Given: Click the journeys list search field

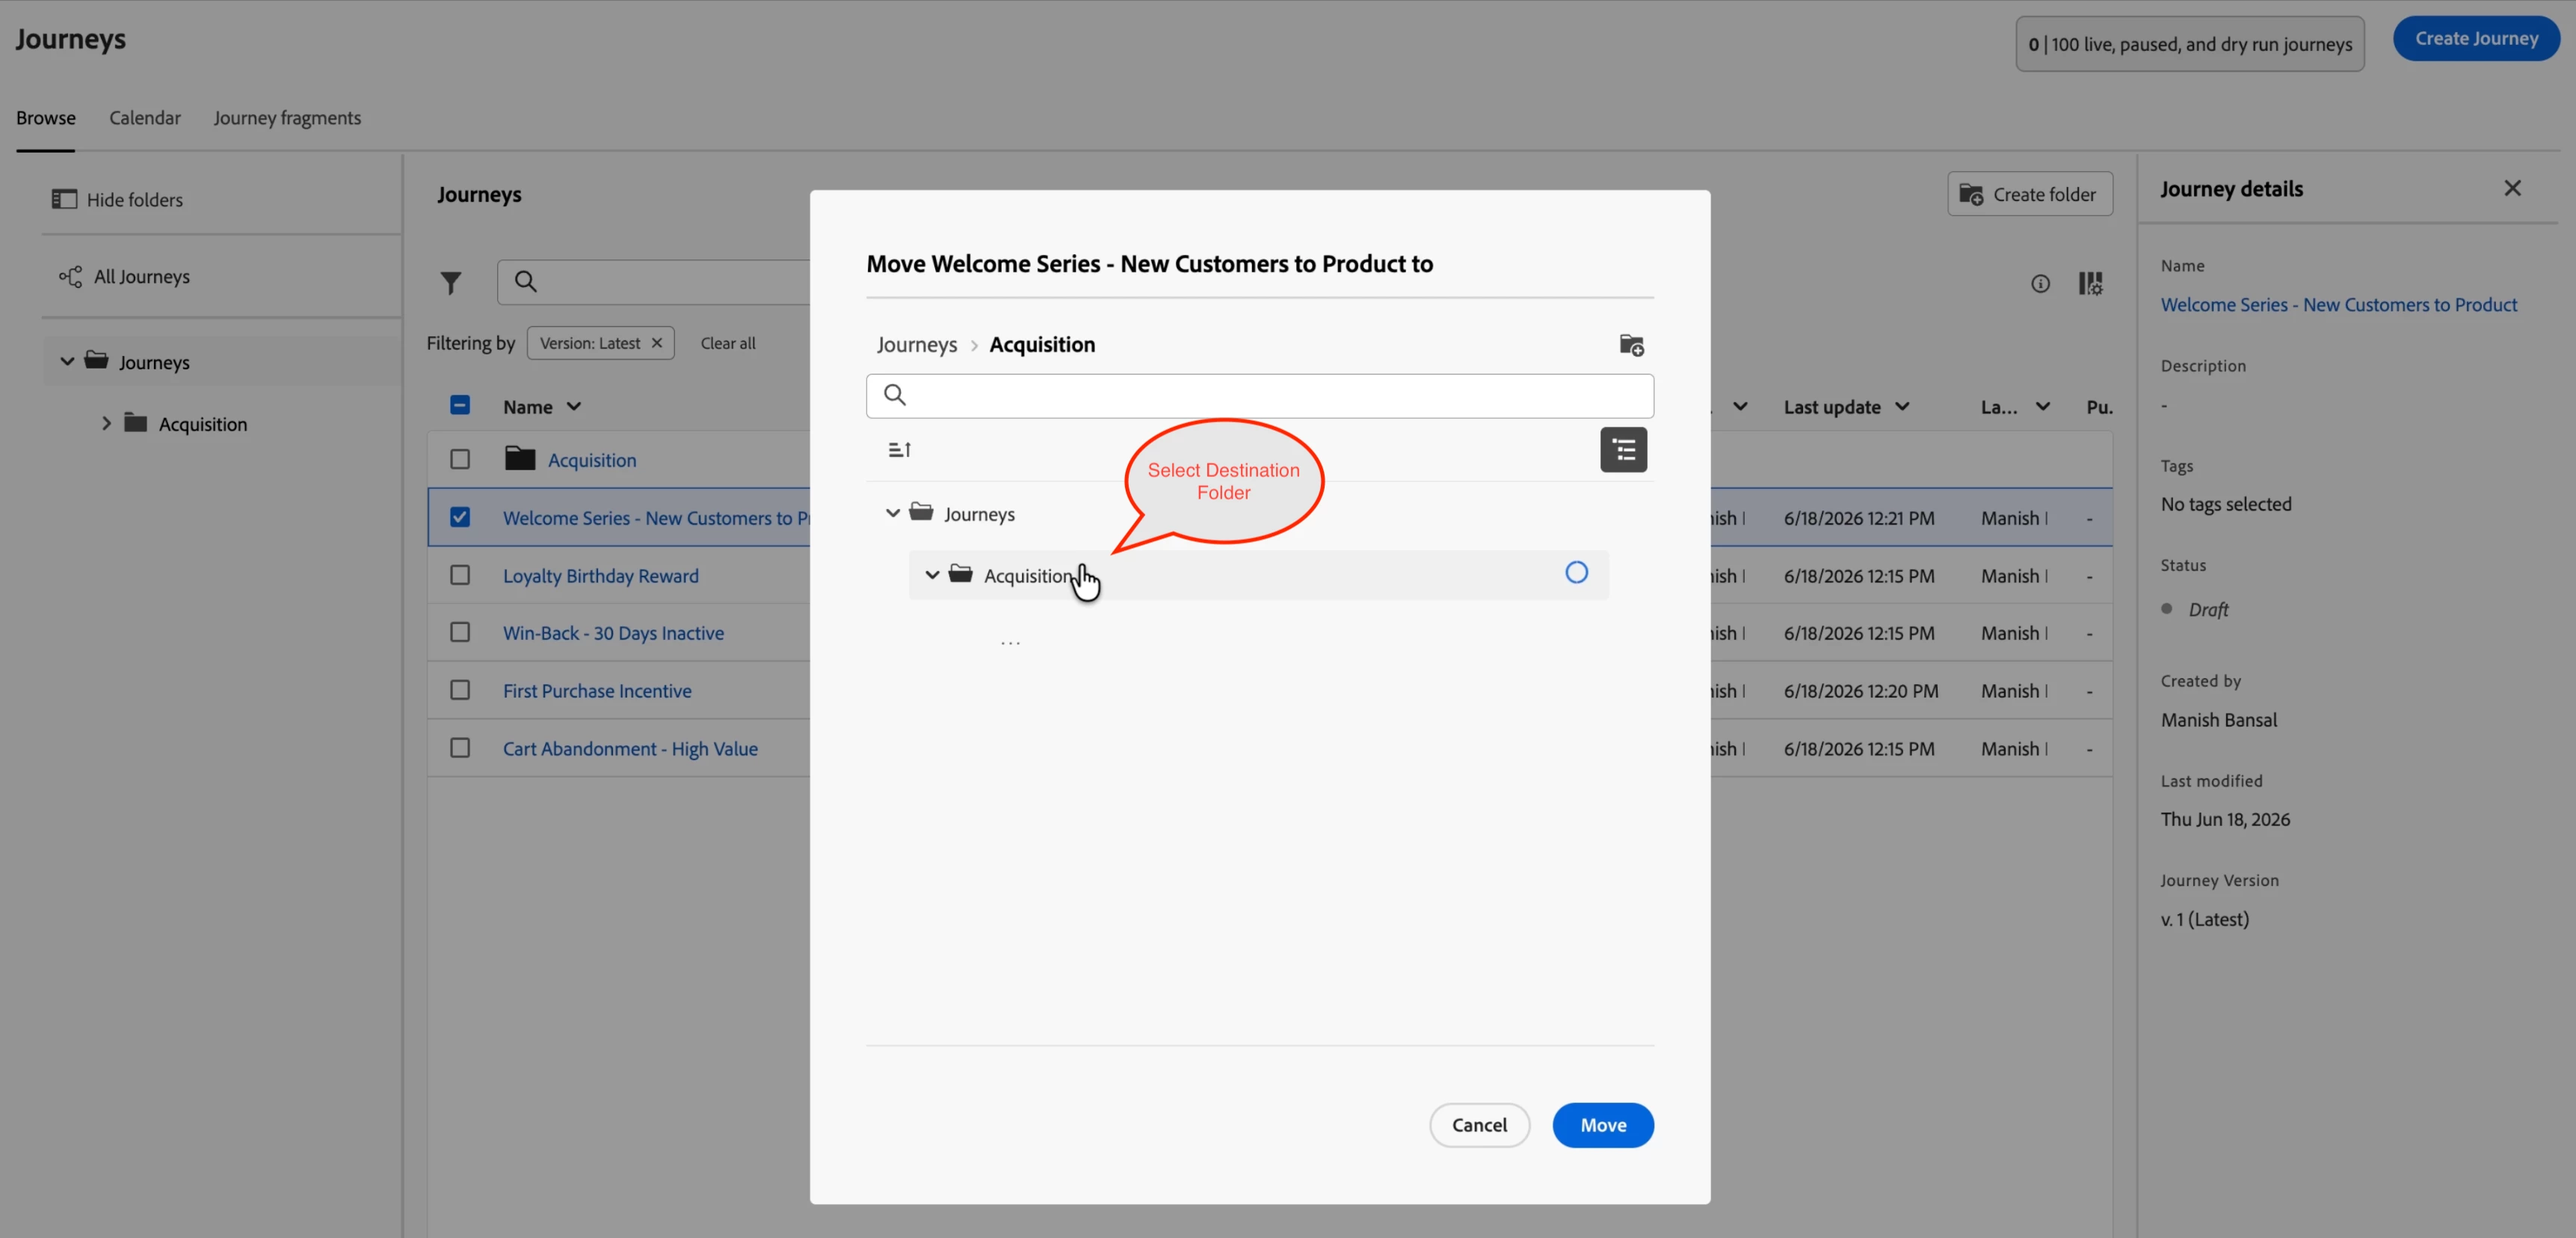Looking at the screenshot, I should point(653,282).
